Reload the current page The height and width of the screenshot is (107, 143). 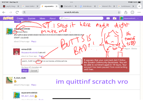pos(17,12)
